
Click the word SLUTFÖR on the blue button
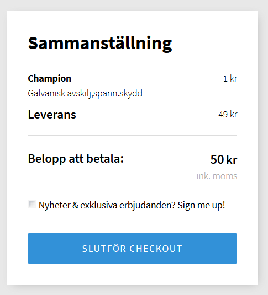click(x=104, y=249)
